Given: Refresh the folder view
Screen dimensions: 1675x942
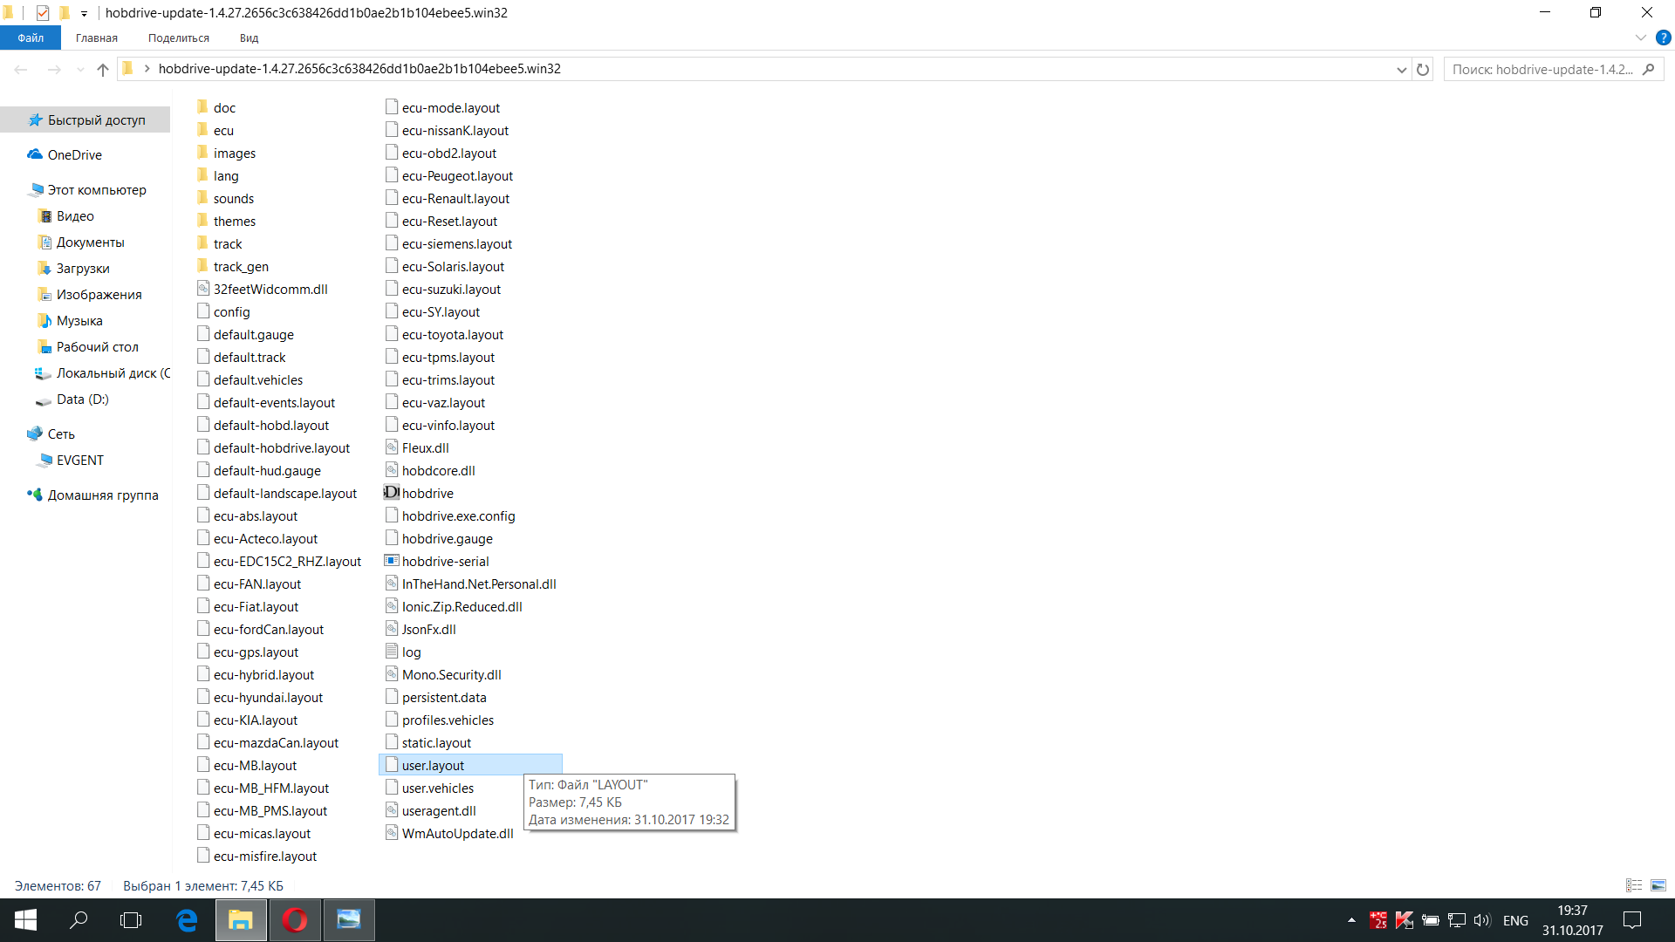Looking at the screenshot, I should pos(1423,70).
